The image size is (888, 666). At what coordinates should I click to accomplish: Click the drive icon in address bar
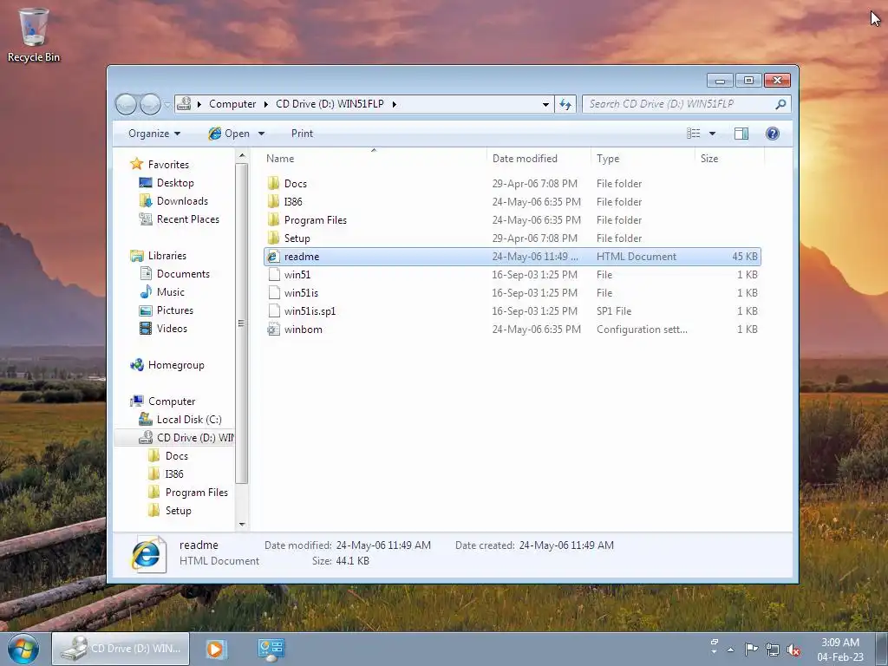184,104
